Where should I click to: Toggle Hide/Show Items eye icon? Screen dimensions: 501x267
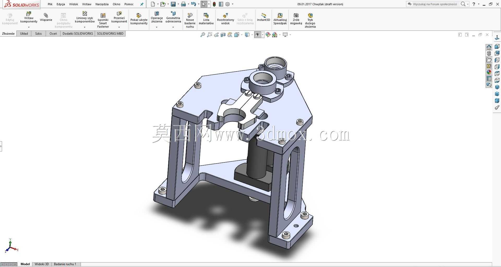(258, 35)
